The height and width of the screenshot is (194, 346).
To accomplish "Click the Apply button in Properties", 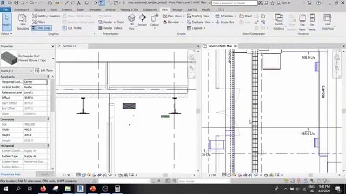I will coord(45,174).
